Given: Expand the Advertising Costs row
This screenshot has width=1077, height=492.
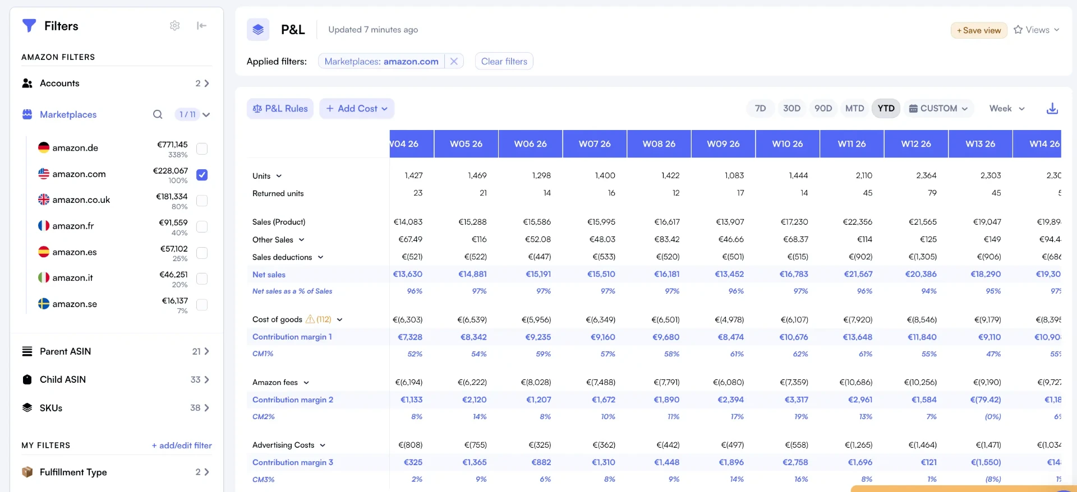Looking at the screenshot, I should pyautogui.click(x=323, y=445).
